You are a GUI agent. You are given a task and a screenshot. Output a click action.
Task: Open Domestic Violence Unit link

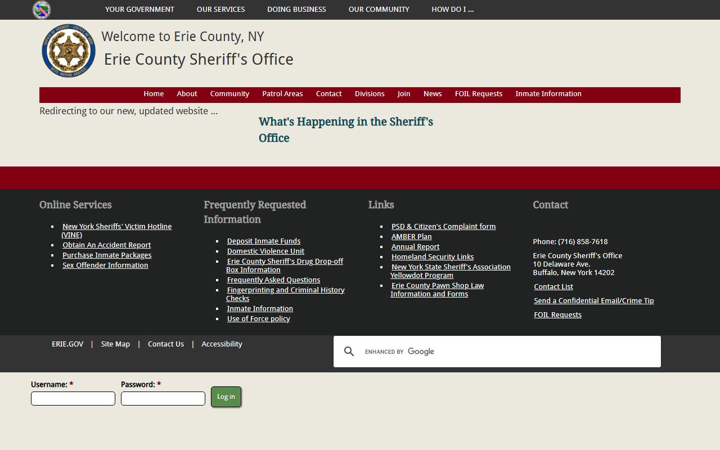click(265, 251)
